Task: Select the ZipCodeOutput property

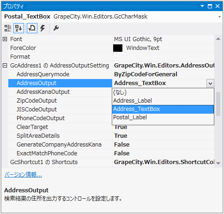Action: point(60,101)
